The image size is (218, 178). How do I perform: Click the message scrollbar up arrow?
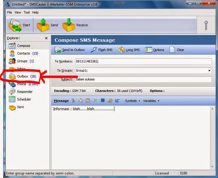pos(212,109)
